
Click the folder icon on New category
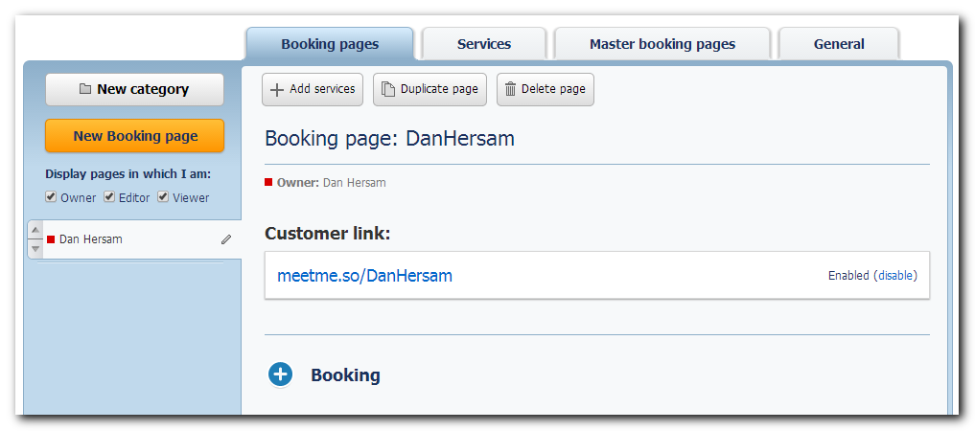(x=85, y=89)
